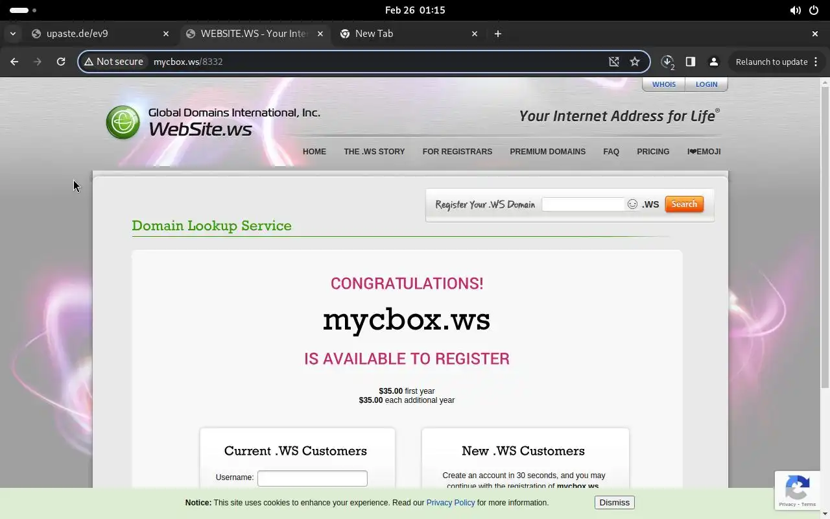Open the FAQ menu item
Image resolution: width=830 pixels, height=519 pixels.
click(611, 152)
